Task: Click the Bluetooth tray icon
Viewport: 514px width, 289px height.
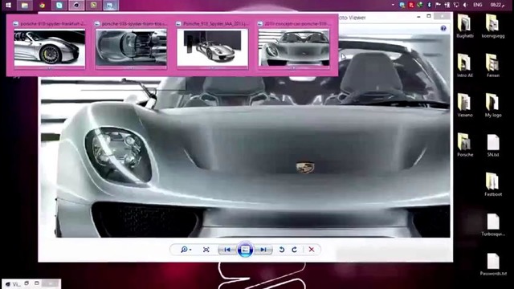Action: (x=429, y=5)
